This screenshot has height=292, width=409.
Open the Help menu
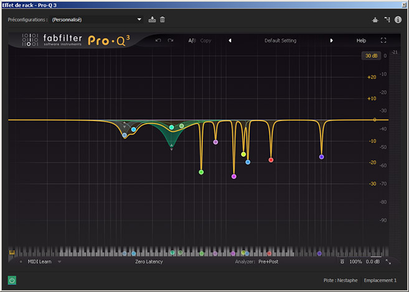[361, 40]
